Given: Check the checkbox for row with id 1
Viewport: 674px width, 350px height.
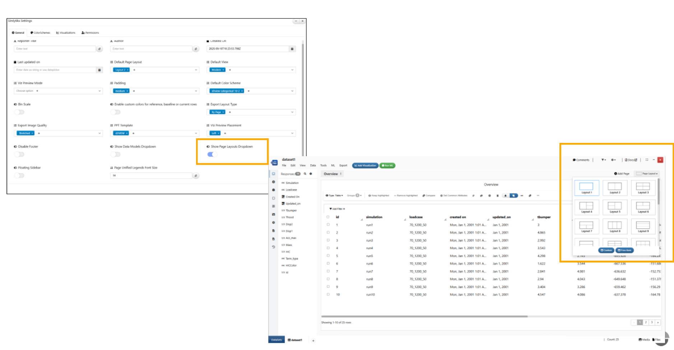Looking at the screenshot, I should coord(328,225).
